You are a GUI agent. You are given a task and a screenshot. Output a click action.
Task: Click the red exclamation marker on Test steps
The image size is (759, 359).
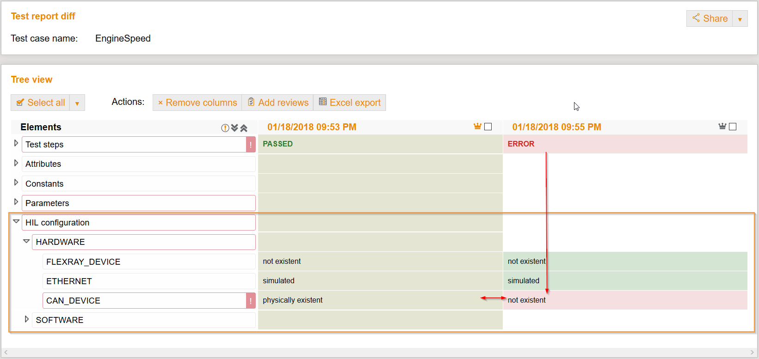click(251, 145)
